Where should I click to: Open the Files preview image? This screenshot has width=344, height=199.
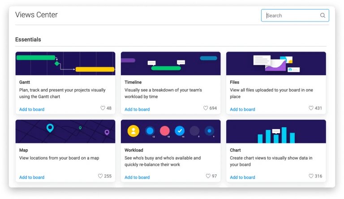(276, 64)
